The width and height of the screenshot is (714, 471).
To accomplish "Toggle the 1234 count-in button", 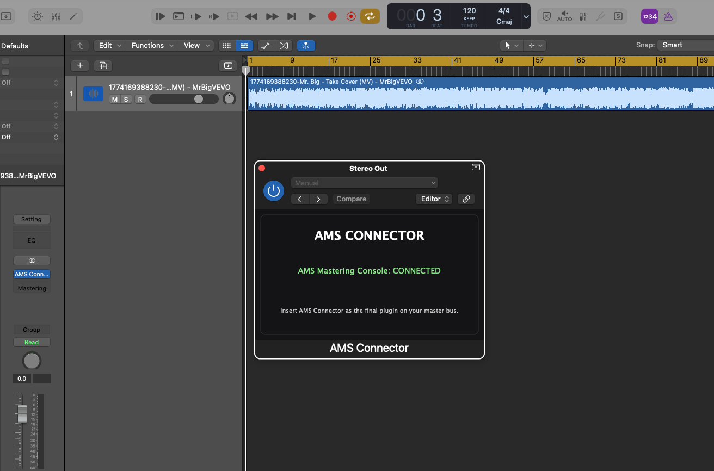I will (650, 16).
